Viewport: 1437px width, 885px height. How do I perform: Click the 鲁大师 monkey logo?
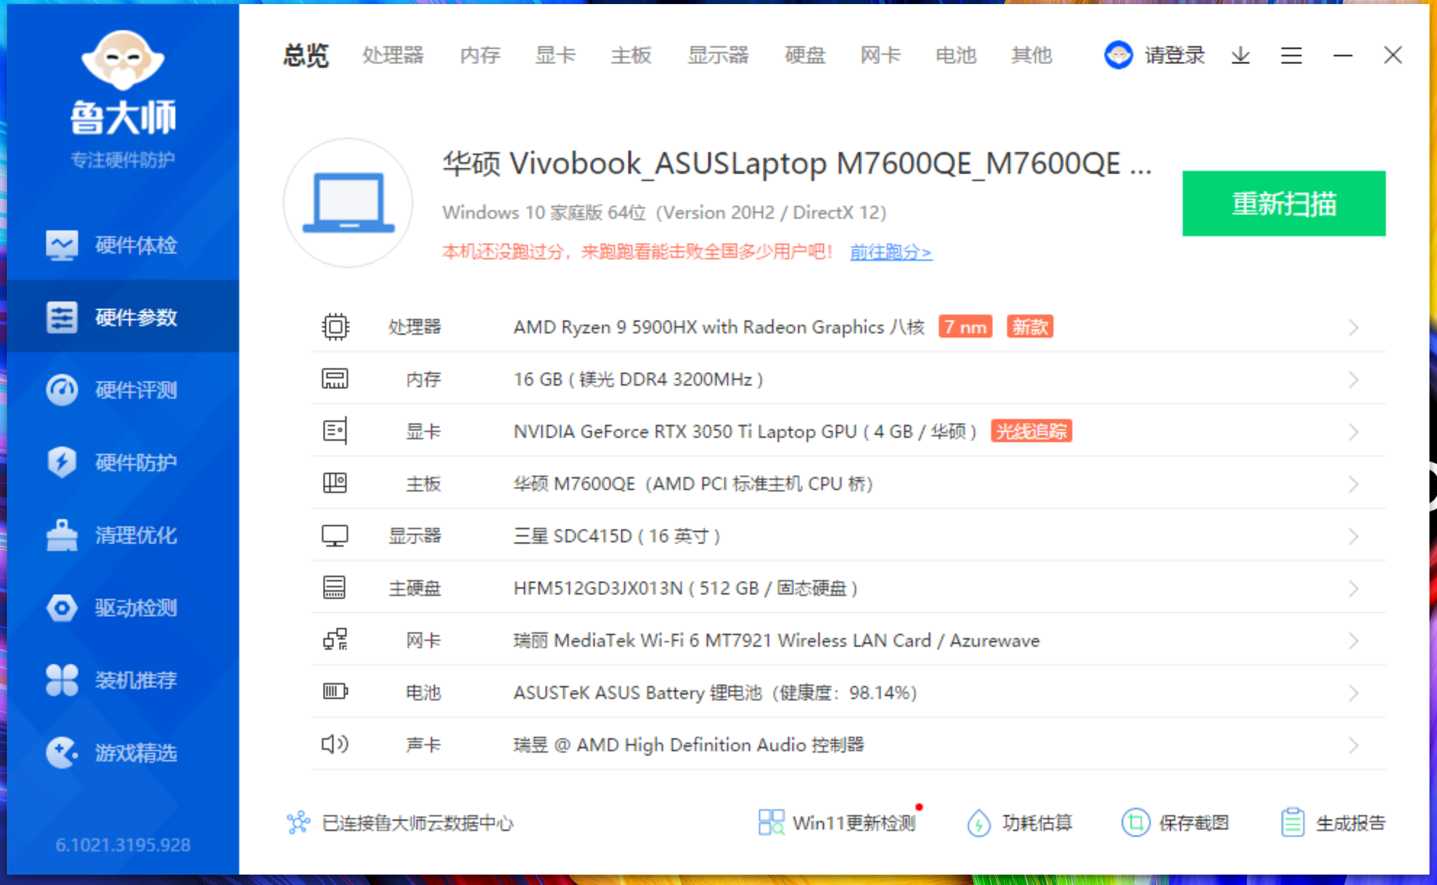pos(123,60)
